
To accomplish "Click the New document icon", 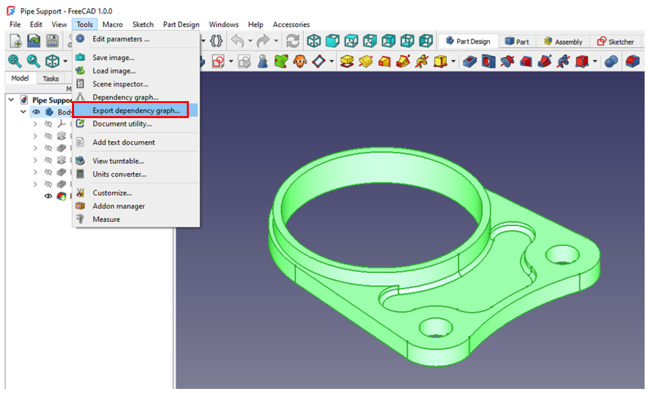I will [x=15, y=41].
